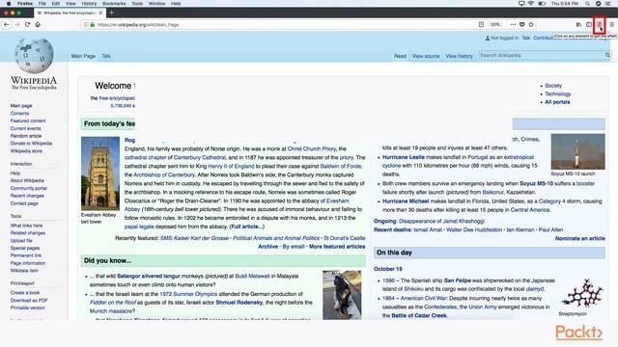Screen dimensions: 618x347
Task: Select the Read tab
Action: pos(400,56)
